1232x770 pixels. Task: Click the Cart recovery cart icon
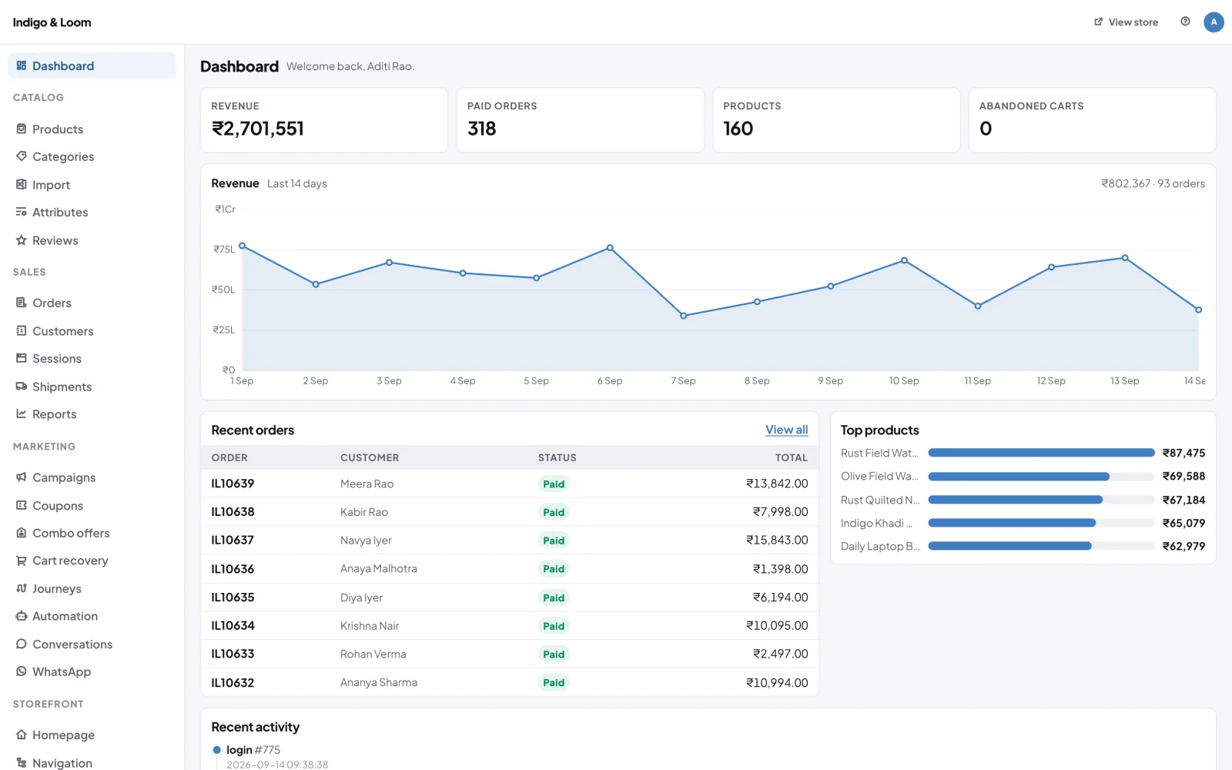pyautogui.click(x=22, y=561)
